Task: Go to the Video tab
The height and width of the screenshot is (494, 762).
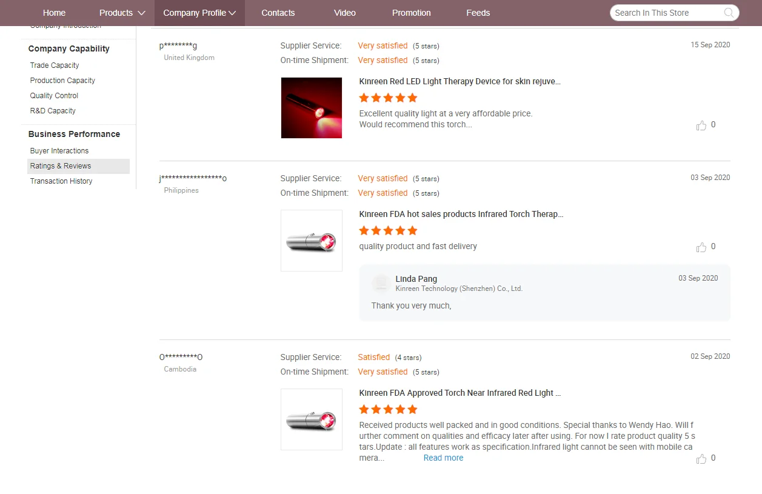Action: 345,13
